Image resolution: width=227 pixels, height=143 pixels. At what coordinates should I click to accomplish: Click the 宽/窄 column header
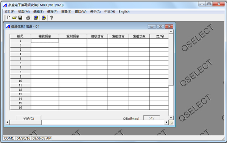(x=159, y=36)
